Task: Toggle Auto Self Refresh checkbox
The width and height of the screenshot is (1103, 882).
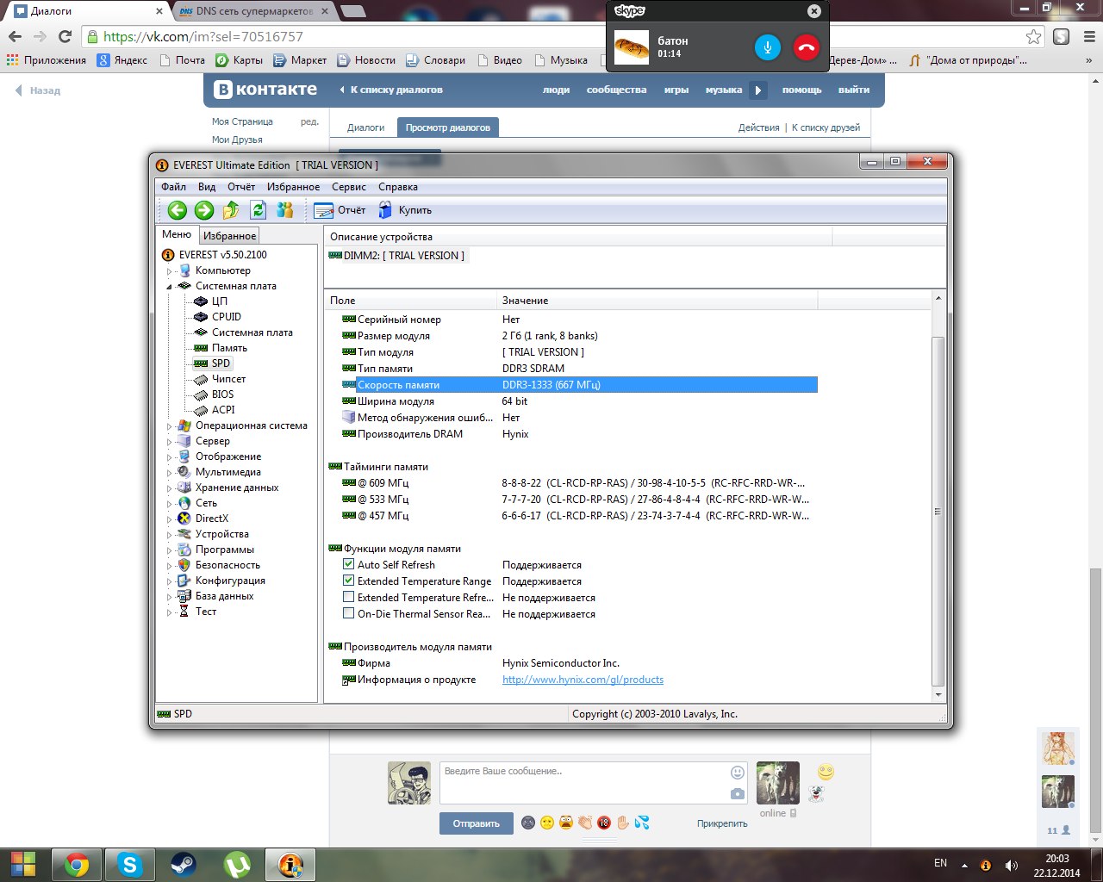Action: pyautogui.click(x=348, y=564)
